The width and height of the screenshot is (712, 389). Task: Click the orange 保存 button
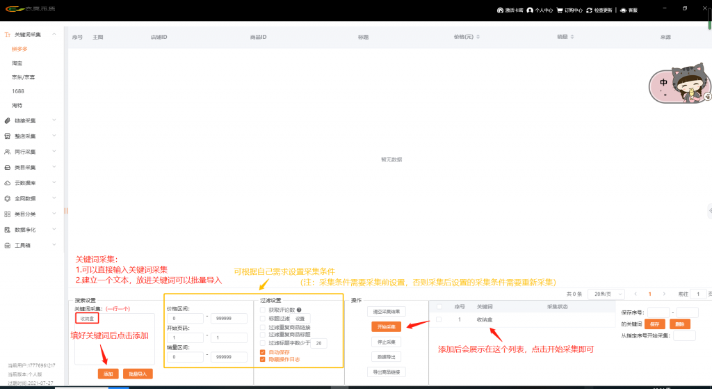coord(655,324)
